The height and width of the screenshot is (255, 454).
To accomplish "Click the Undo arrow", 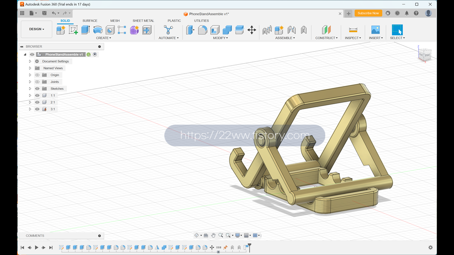I will pyautogui.click(x=54, y=13).
